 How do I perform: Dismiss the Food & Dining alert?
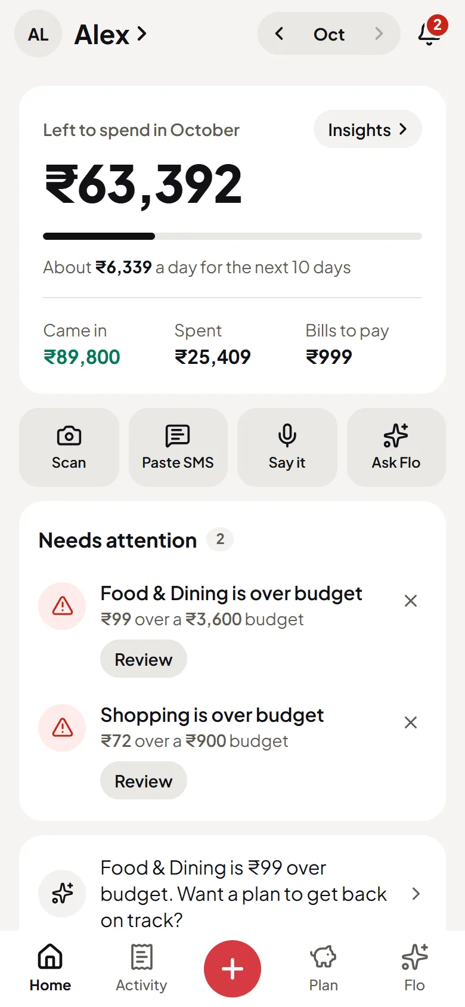[411, 601]
